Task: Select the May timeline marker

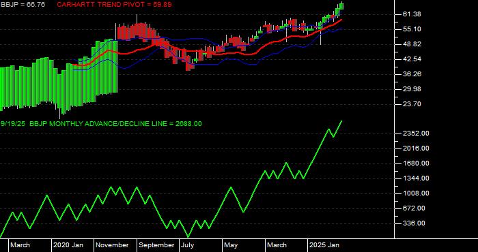Action: pos(231,245)
